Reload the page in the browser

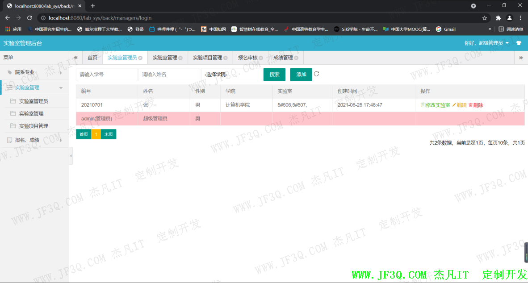pos(29,18)
